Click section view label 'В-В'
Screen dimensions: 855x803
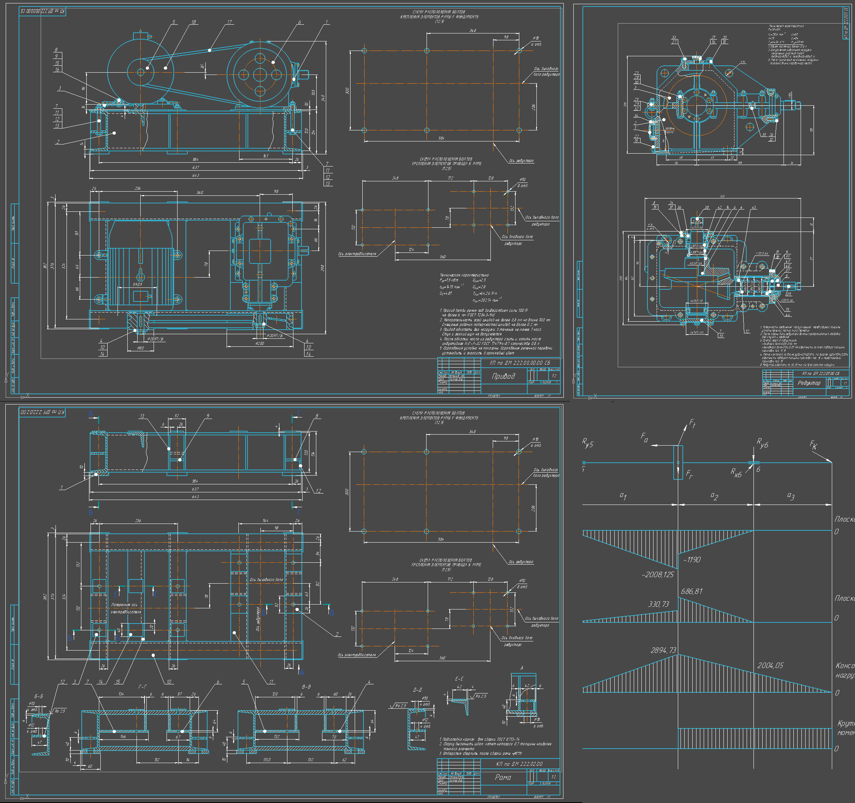(306, 687)
